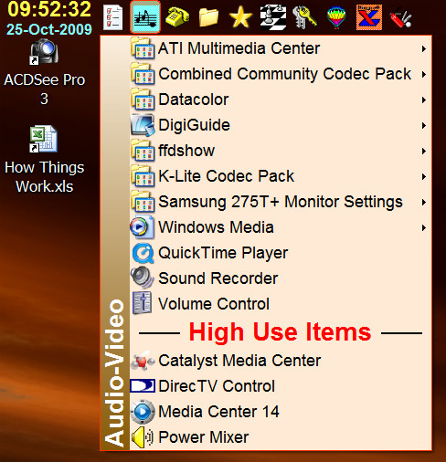Open the yellow telephone toolbar icon
This screenshot has width=446, height=462.
pyautogui.click(x=177, y=17)
